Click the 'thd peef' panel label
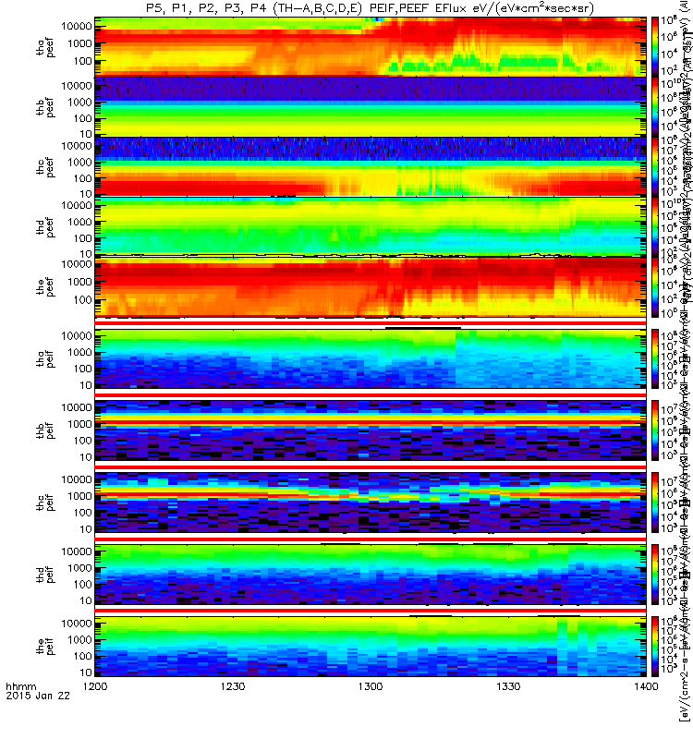 point(45,227)
